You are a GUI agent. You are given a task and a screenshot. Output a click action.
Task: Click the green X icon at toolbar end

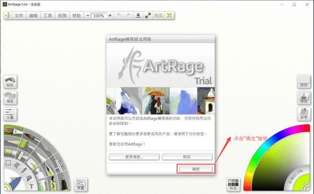click(169, 15)
